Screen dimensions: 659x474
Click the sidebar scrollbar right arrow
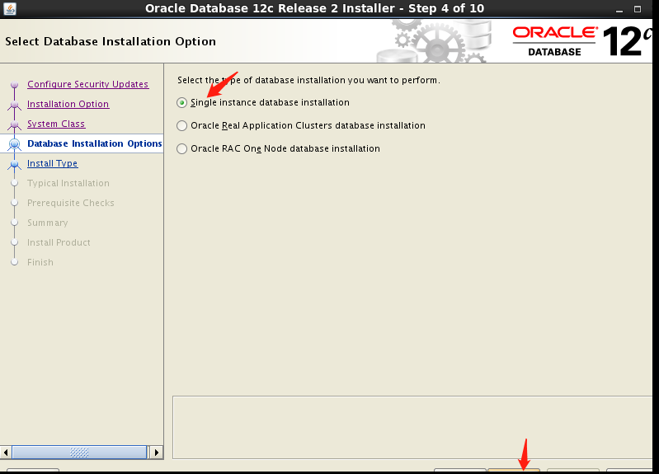coord(157,453)
